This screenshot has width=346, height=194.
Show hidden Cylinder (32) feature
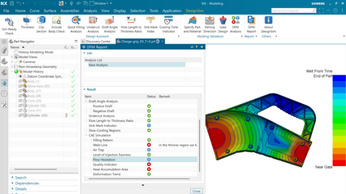(21, 115)
